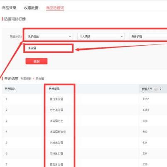Open the 身体护理 third-level dropdown
This screenshot has width=167, height=167.
148,37
